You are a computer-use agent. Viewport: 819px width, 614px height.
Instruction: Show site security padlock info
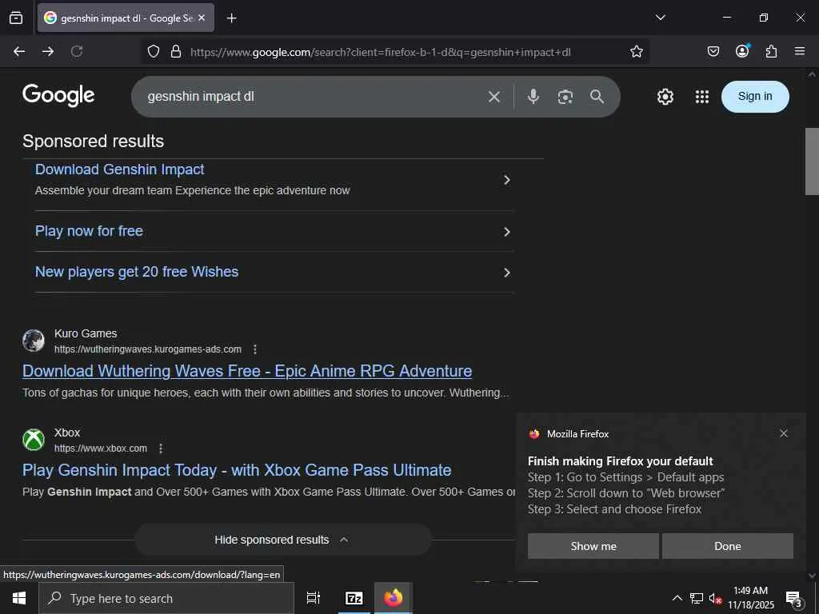(x=176, y=51)
